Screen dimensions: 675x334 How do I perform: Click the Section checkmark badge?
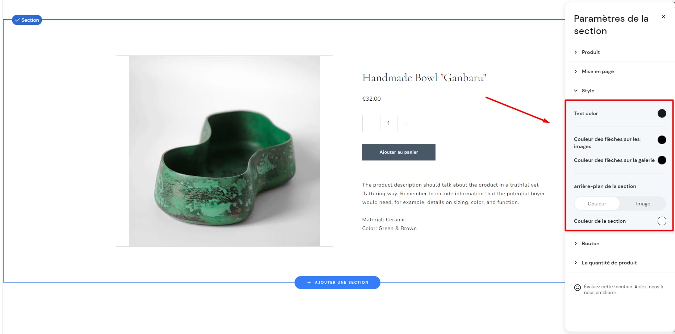[x=27, y=20]
